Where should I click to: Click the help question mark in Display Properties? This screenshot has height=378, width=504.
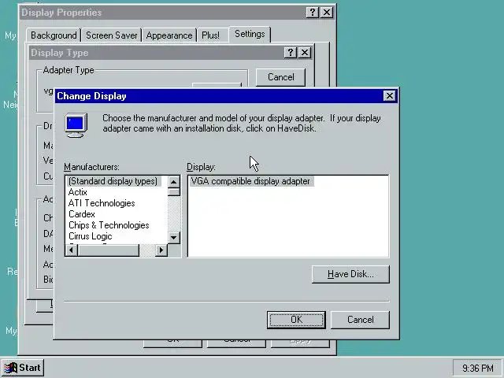[312, 13]
